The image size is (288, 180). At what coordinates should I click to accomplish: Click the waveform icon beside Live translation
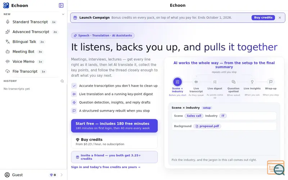74,94
